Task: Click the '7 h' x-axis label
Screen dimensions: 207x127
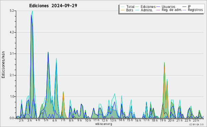Action: click(63, 120)
